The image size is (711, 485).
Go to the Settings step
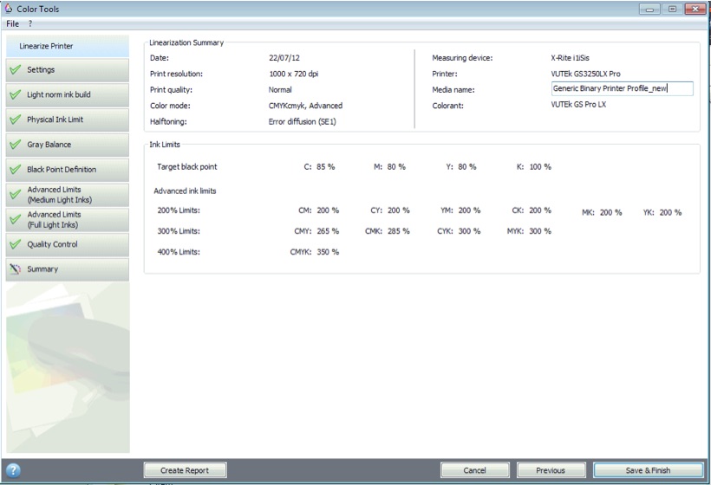67,70
